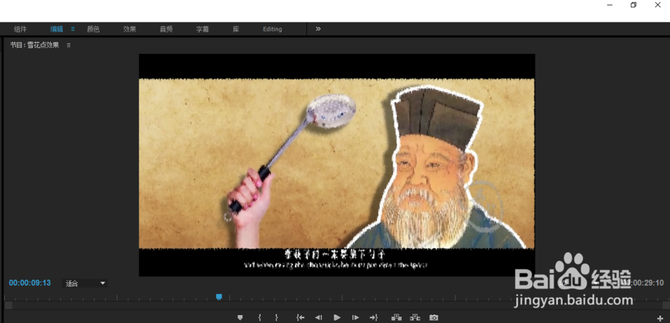
Task: Step forward one frame
Action: 356,318
